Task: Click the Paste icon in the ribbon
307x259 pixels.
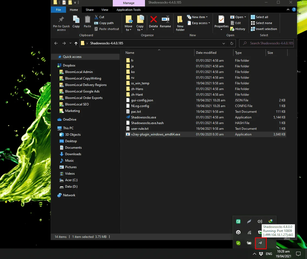Action: coord(87,19)
